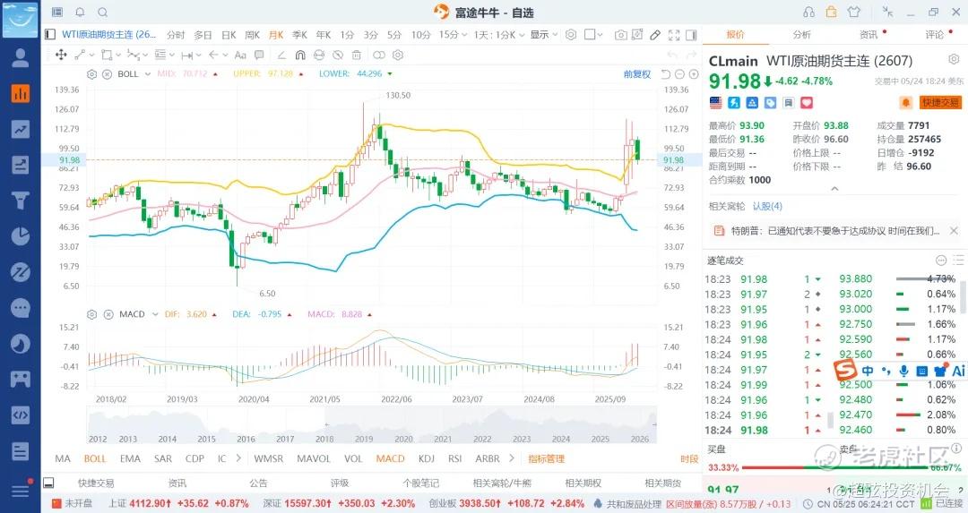Remove the MACD indicator with its X button
This screenshot has width=968, height=513.
click(108, 314)
